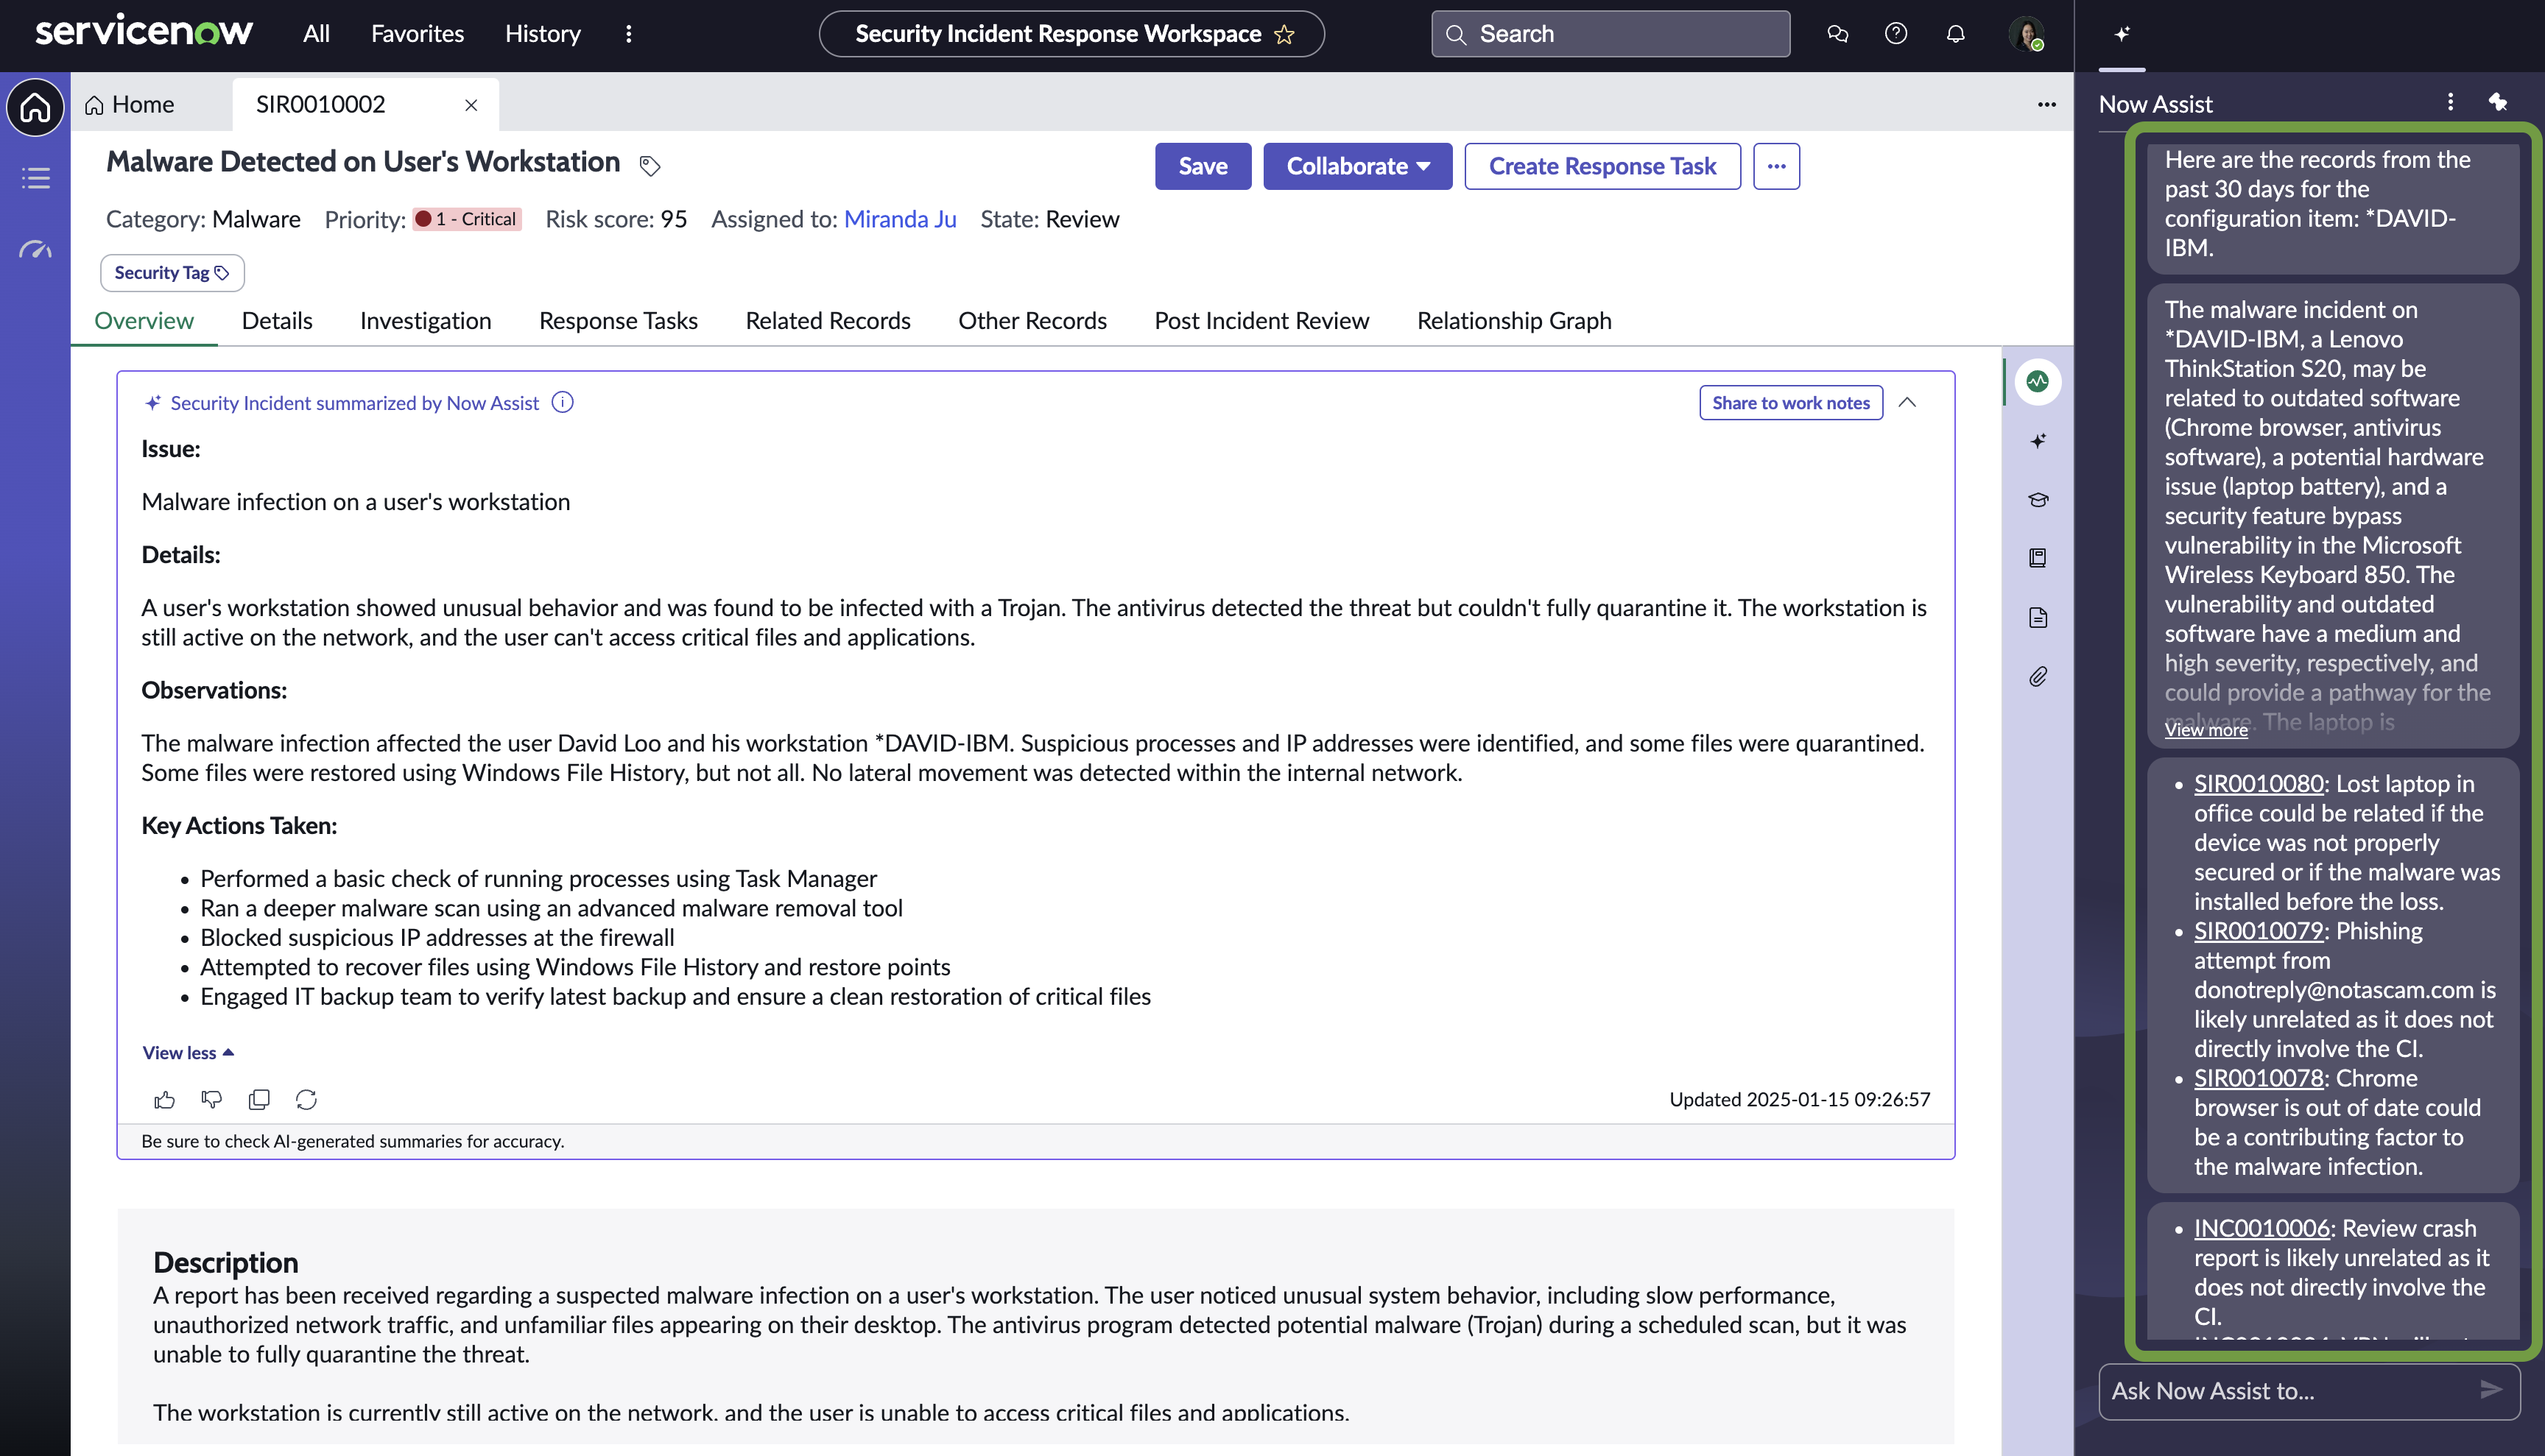Open the Response Tasks tab
Image resolution: width=2545 pixels, height=1456 pixels.
619,321
